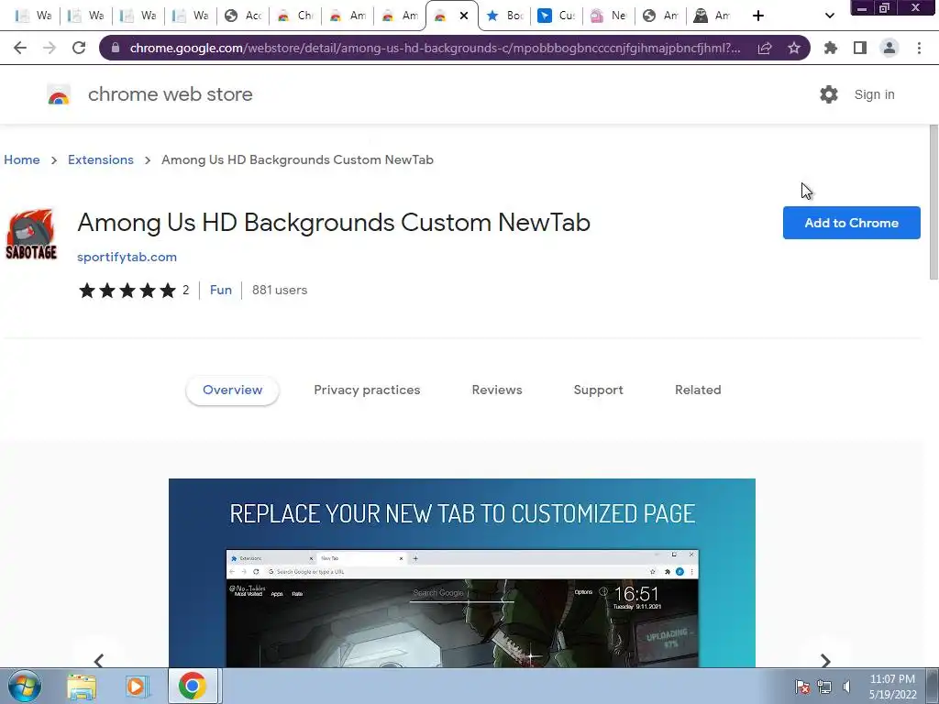Select the Overview tab
939x704 pixels.
[x=232, y=390]
